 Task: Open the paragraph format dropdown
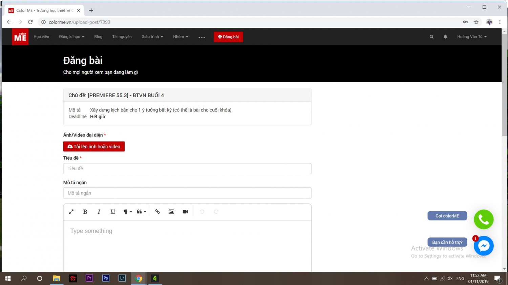[127, 212]
